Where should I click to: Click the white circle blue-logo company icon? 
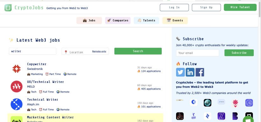(x=194, y=102)
